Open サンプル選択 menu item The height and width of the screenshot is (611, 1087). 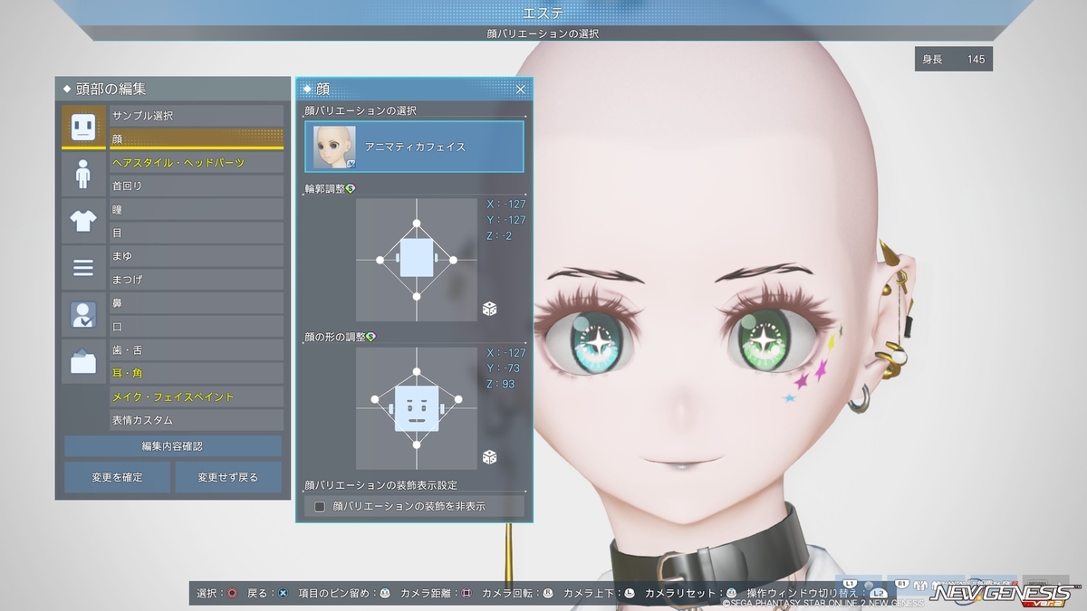(197, 116)
